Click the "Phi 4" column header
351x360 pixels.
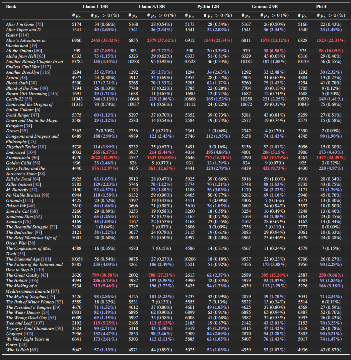[321, 7]
